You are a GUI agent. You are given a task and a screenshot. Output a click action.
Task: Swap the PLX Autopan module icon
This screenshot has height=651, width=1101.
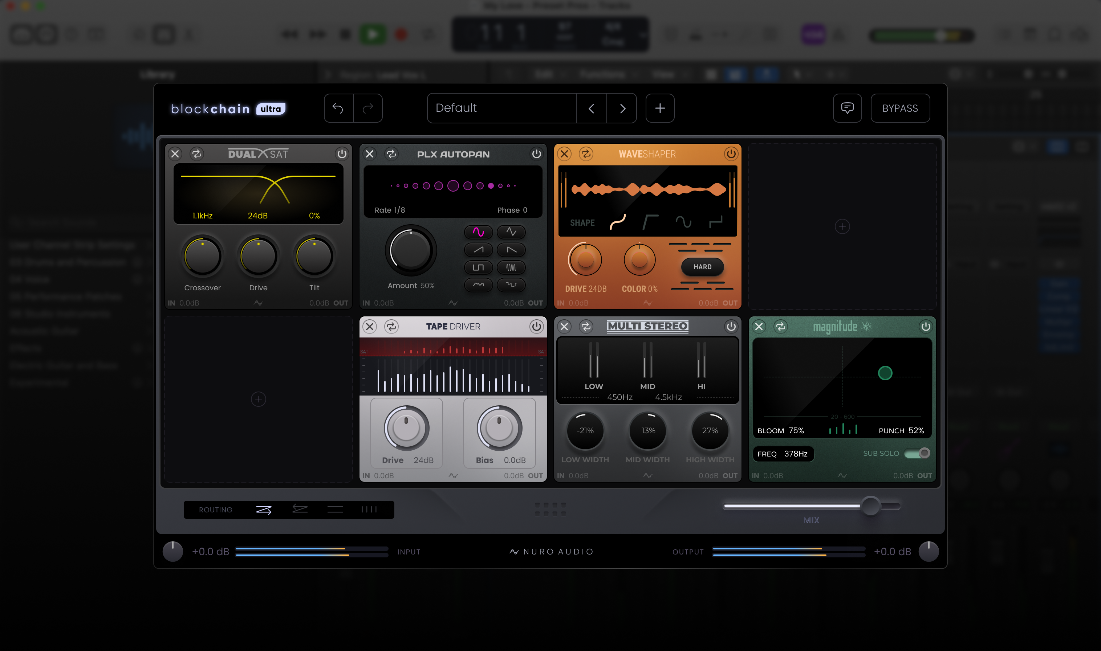tap(391, 154)
